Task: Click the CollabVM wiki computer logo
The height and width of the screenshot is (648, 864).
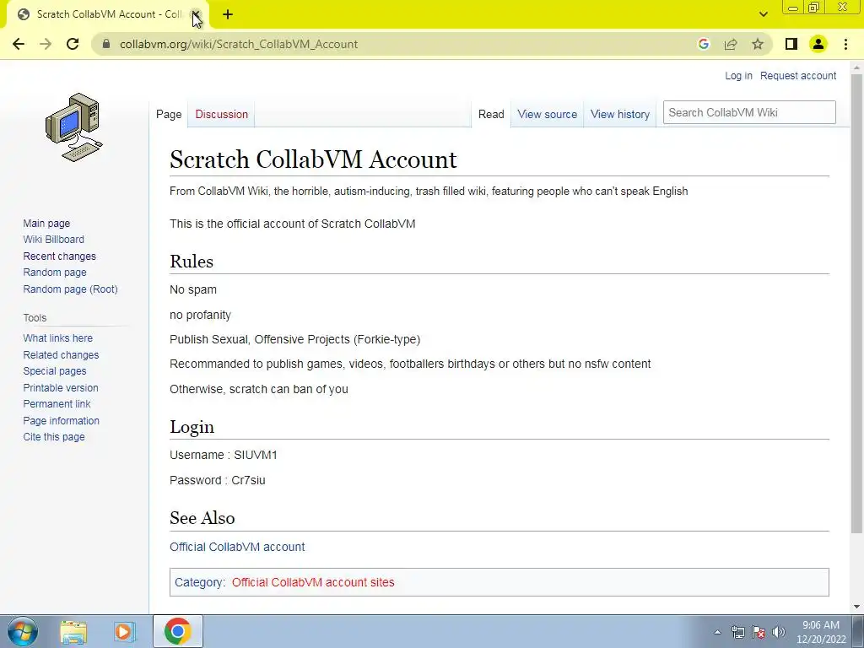Action: [x=74, y=127]
